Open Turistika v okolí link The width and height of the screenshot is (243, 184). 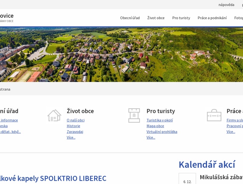(x=159, y=120)
